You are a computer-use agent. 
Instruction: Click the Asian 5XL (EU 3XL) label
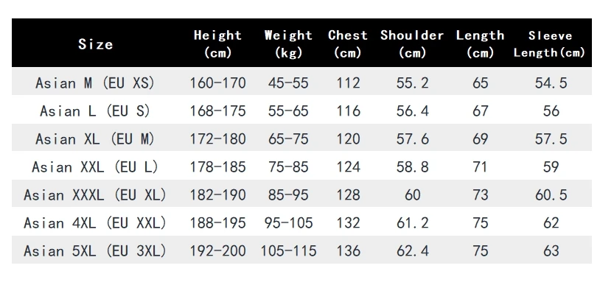[95, 251]
